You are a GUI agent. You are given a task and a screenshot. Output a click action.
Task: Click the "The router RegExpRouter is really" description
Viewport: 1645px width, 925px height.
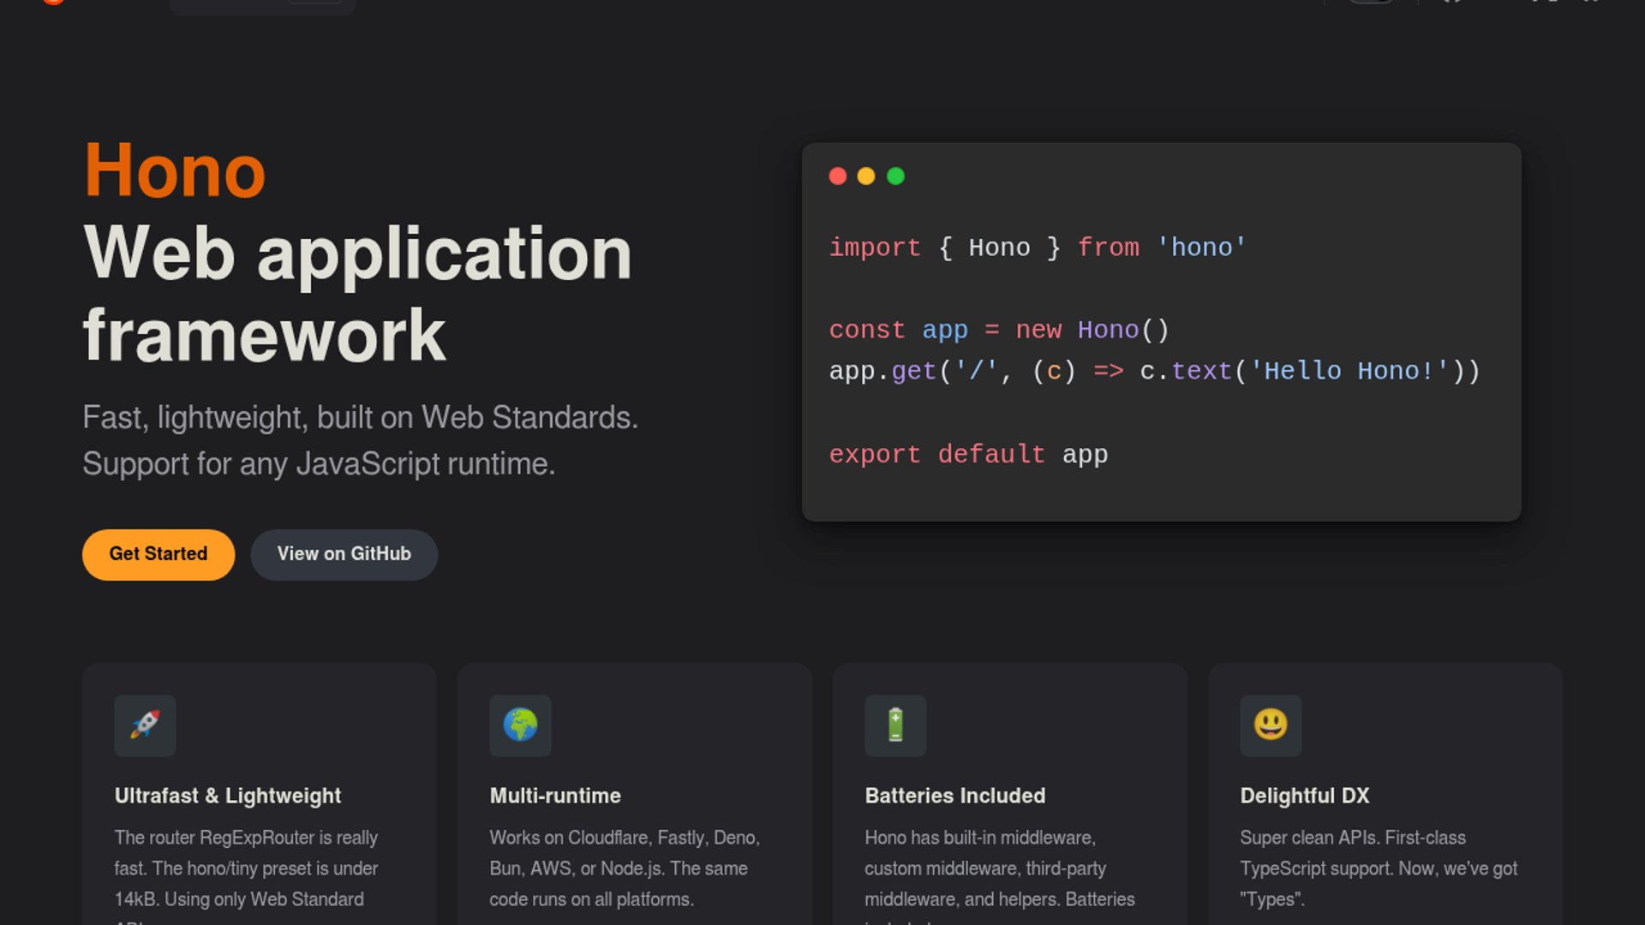tap(246, 838)
